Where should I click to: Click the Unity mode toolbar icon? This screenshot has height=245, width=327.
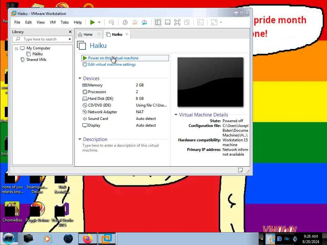click(x=187, y=22)
